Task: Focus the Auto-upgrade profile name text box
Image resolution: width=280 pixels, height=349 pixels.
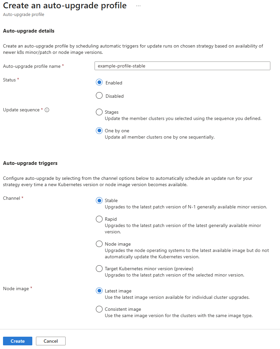Action: point(182,66)
